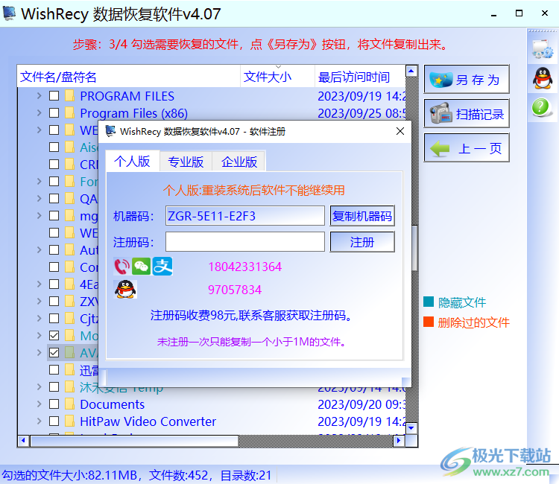559x484 pixels.
Task: Click the settings tool icon atop sidebar
Action: 543,48
